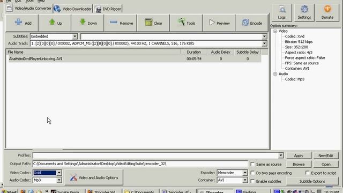Open the Encoder Mencoder dropdown

pos(245,173)
